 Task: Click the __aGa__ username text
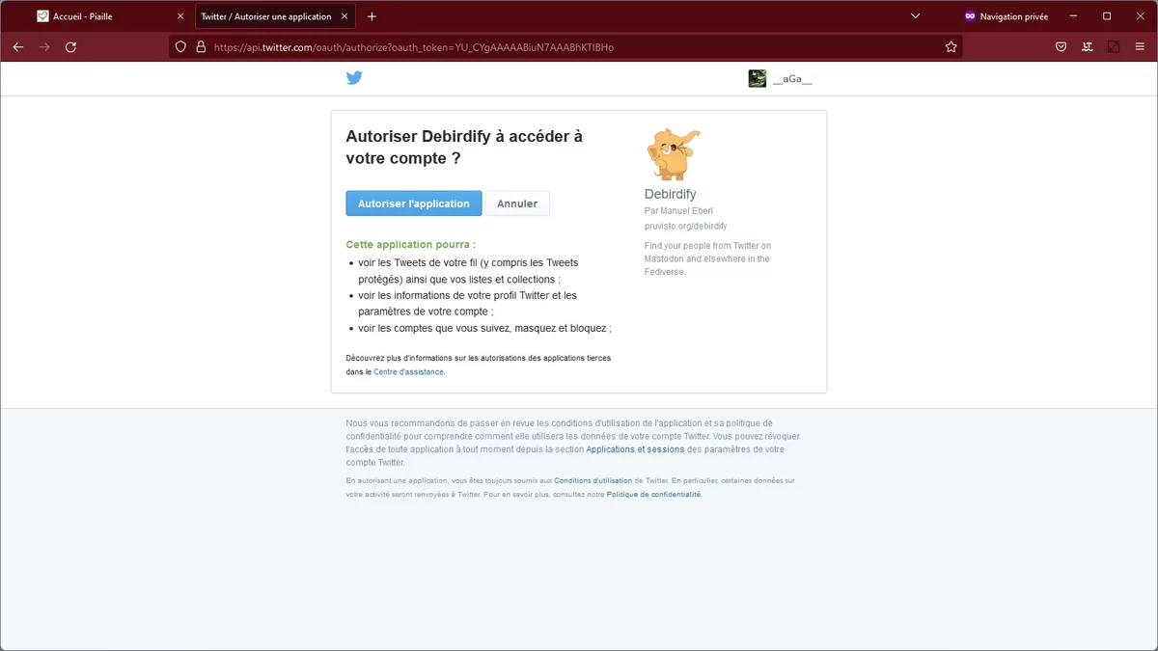792,79
